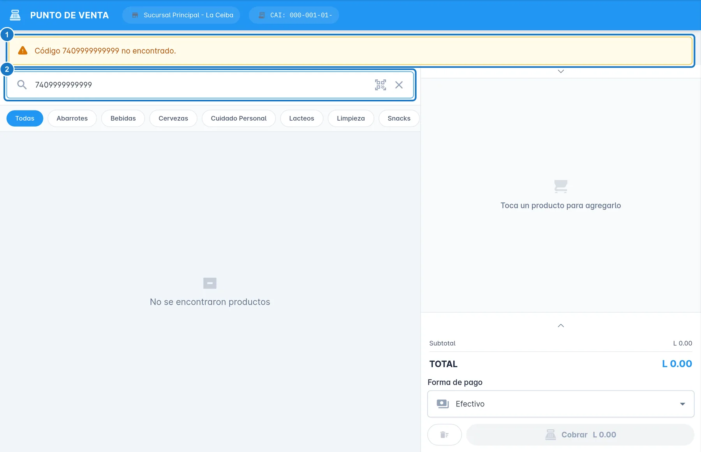Click the cash register logo icon

click(15, 15)
